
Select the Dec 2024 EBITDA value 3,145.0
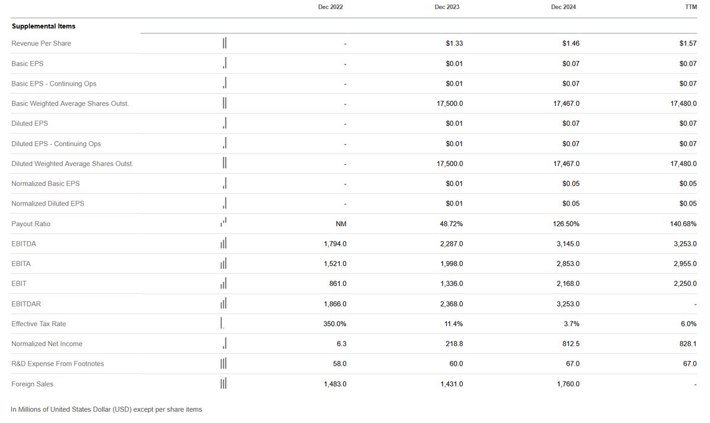point(568,244)
